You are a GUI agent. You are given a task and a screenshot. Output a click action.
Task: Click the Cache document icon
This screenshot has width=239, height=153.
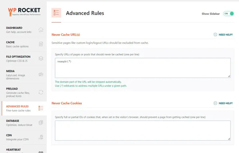(x=41, y=44)
